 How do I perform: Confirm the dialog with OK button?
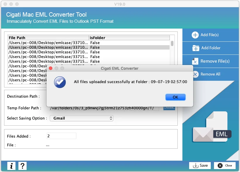tap(175, 97)
